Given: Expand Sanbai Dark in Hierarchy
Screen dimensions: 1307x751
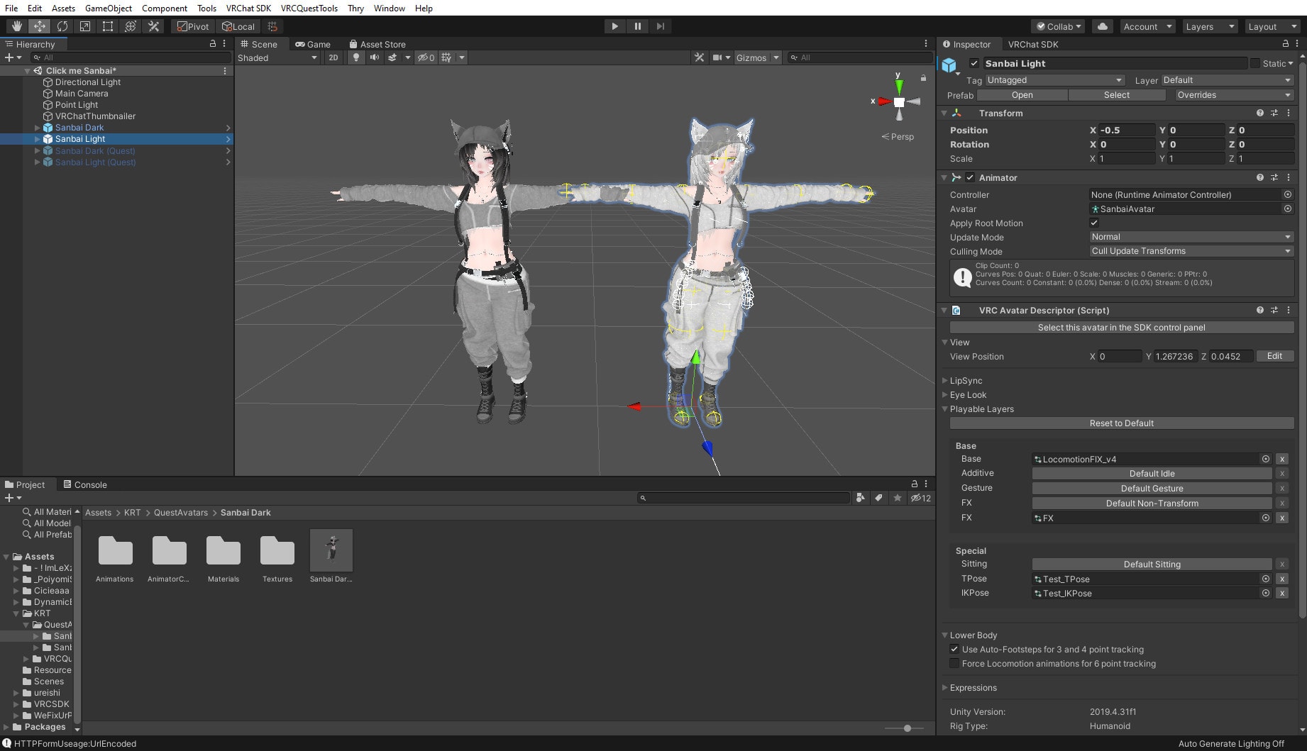Looking at the screenshot, I should [x=37, y=128].
